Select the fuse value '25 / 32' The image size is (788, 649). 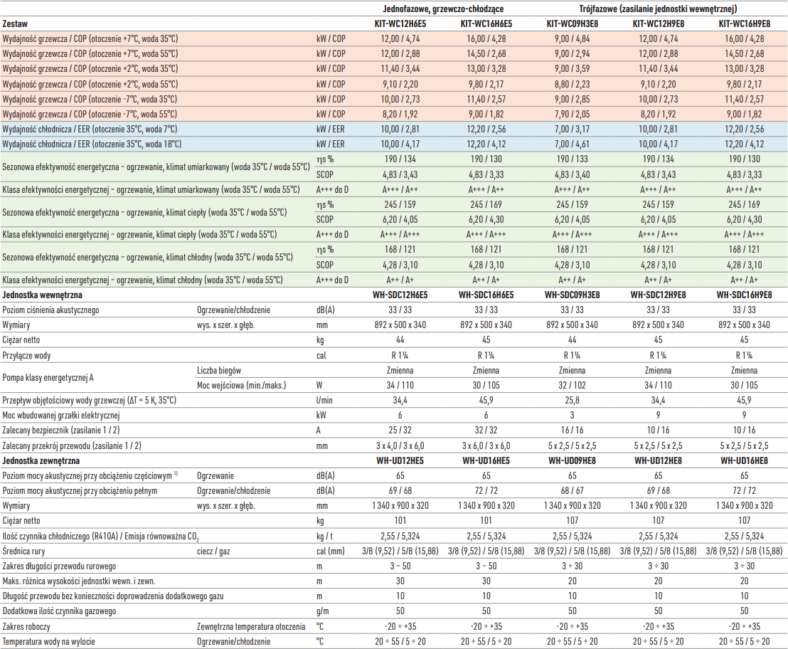[x=400, y=431]
